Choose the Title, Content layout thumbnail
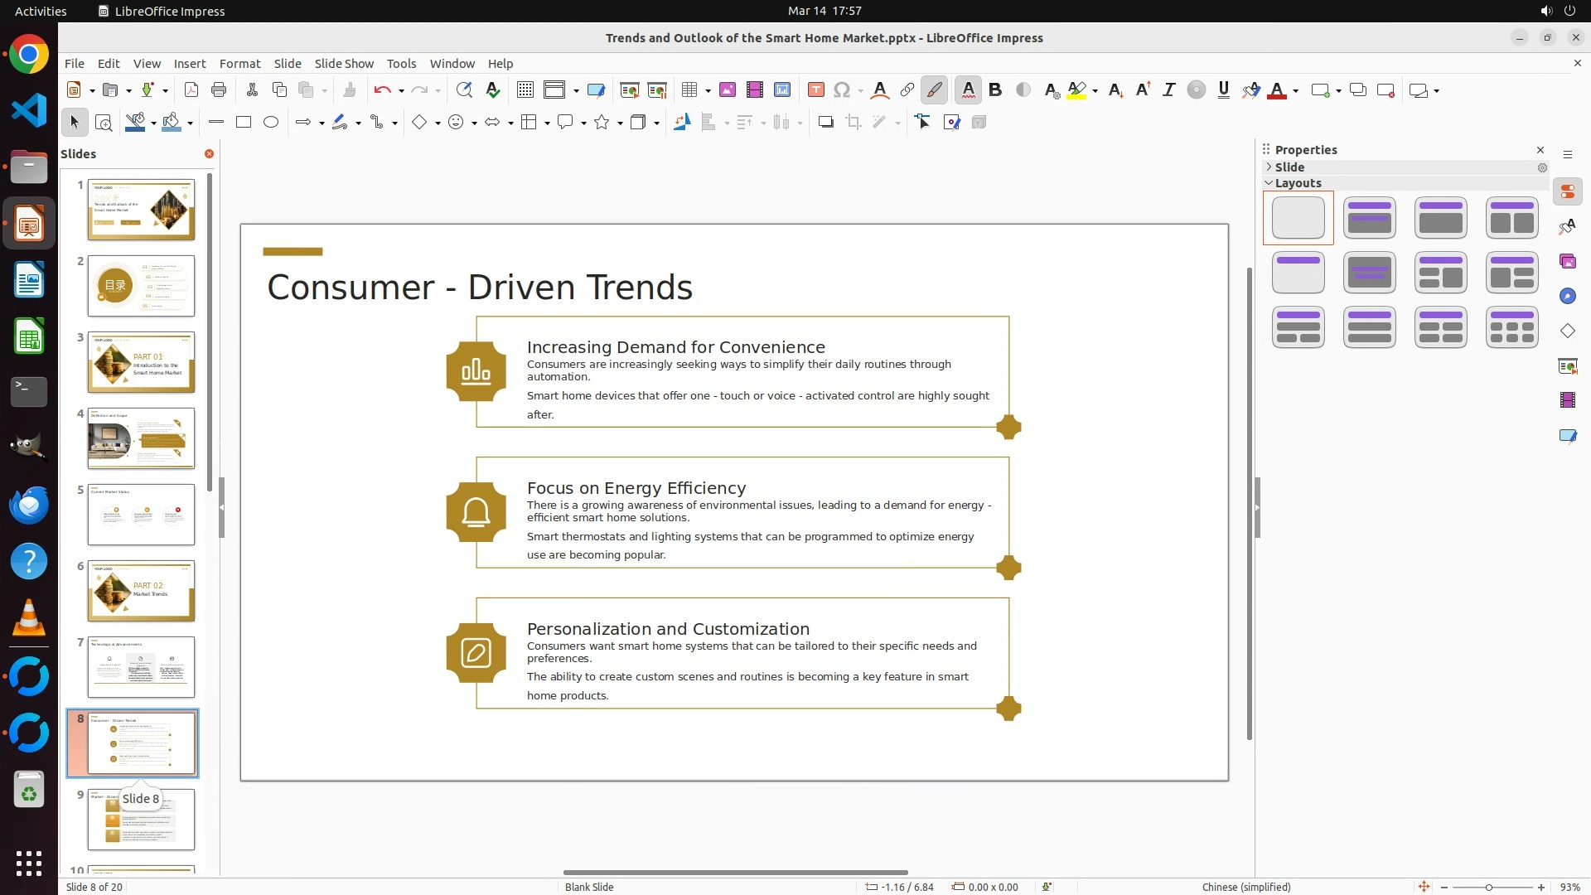This screenshot has width=1591, height=895. pos(1440,218)
